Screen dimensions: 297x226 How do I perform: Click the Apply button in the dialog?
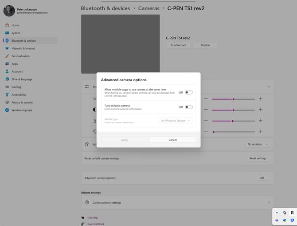(125, 140)
